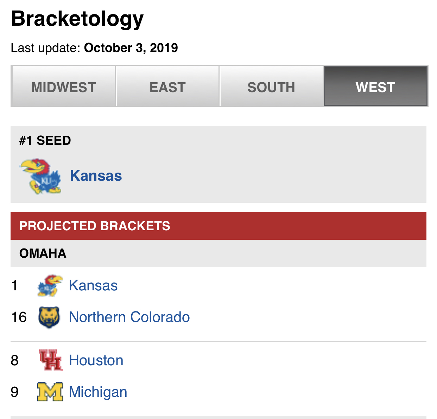The image size is (437, 419).
Task: Click the small Kansas Jayhawk logo in Omaha bracket
Action: coord(50,285)
